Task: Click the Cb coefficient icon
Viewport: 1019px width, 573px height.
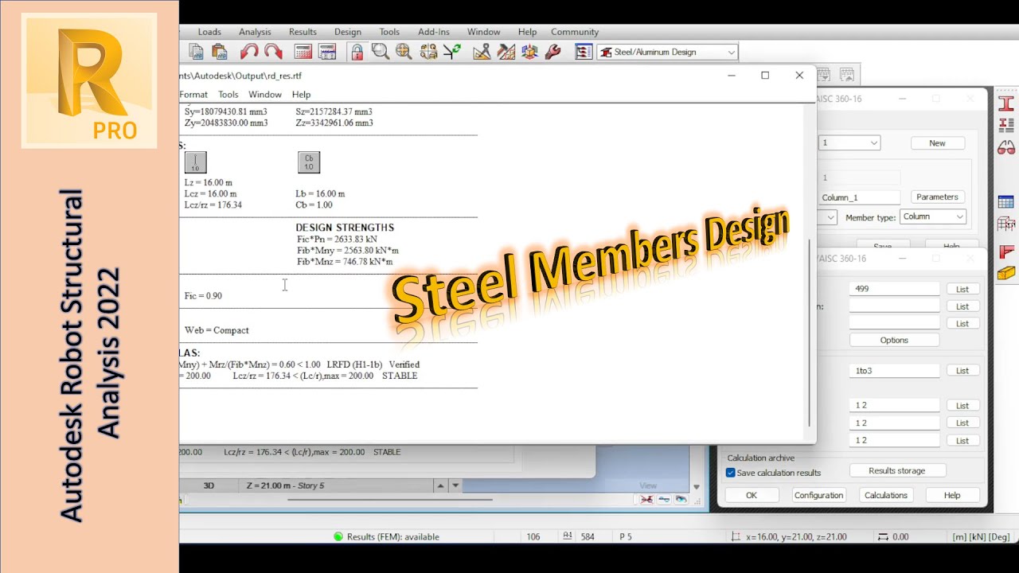Action: pyautogui.click(x=309, y=162)
